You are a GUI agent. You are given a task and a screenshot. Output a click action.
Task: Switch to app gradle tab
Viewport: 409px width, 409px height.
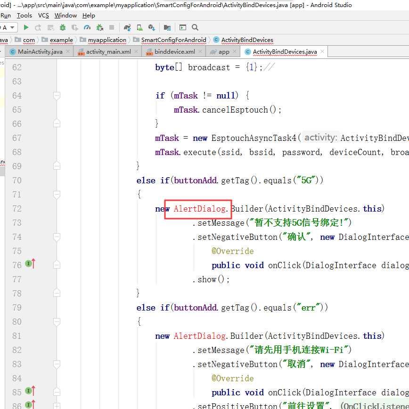(x=223, y=52)
